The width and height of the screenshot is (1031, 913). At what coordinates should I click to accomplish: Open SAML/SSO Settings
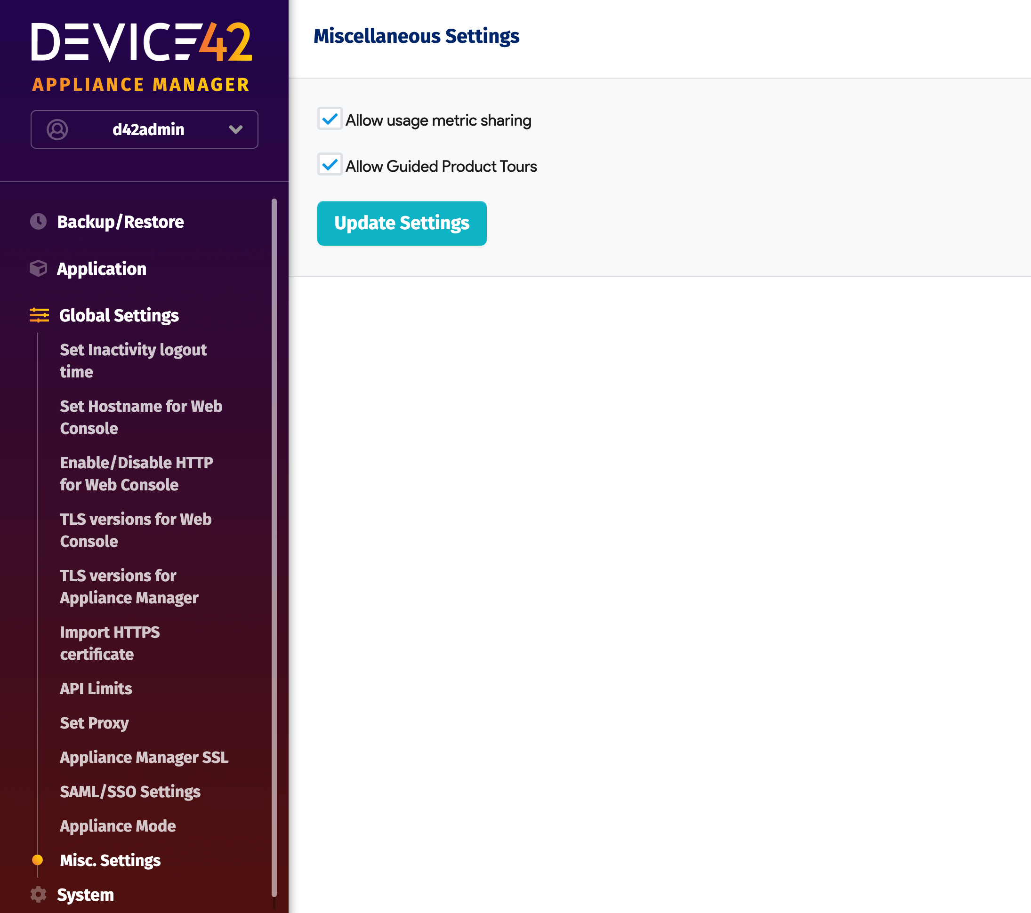pyautogui.click(x=129, y=792)
